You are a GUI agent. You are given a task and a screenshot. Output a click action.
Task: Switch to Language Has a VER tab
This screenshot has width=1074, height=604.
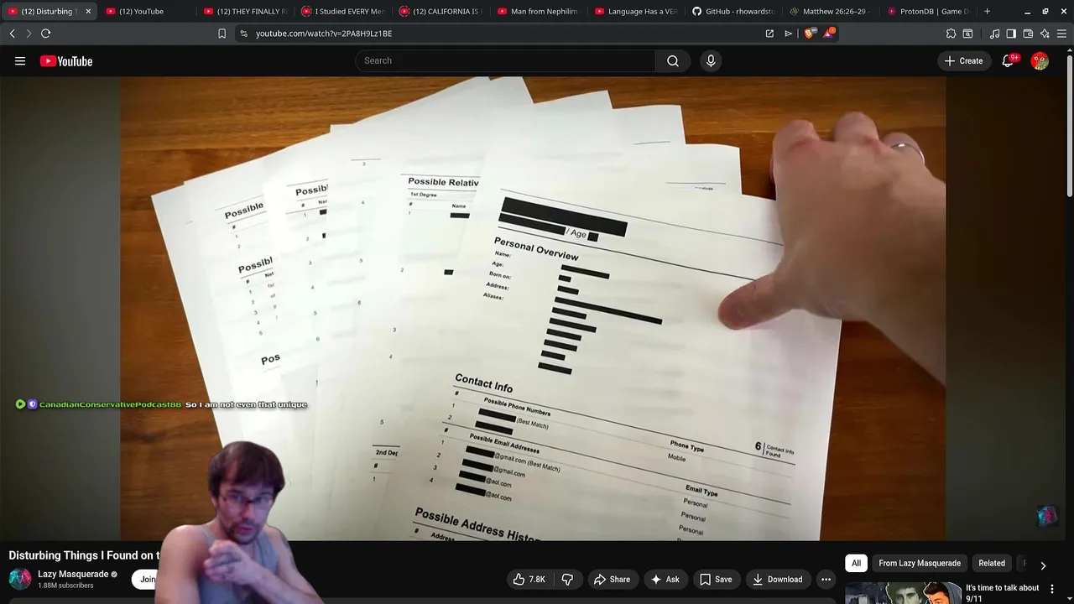click(636, 12)
